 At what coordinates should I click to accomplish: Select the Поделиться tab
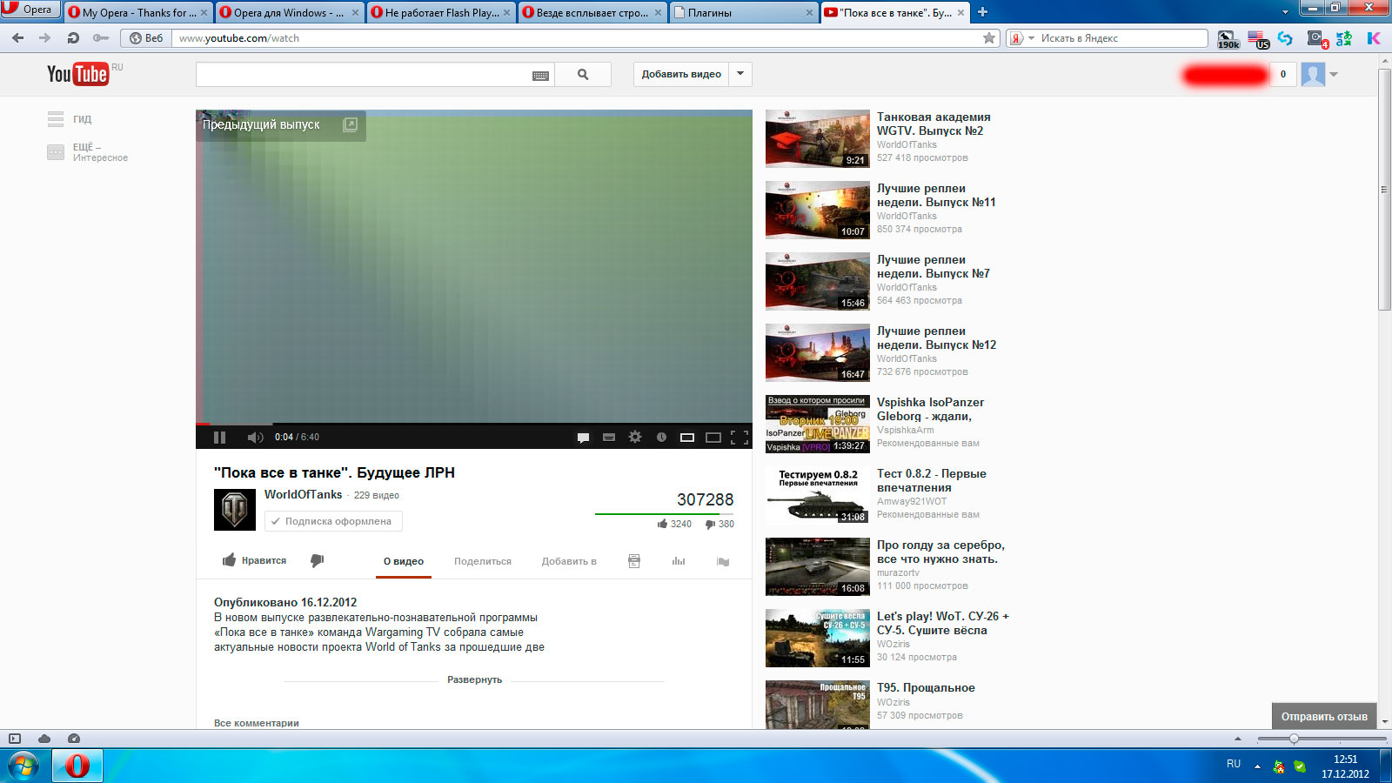click(483, 561)
